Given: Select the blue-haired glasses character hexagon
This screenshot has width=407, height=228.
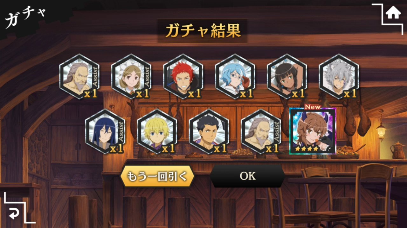Looking at the screenshot, I should coord(235,76).
